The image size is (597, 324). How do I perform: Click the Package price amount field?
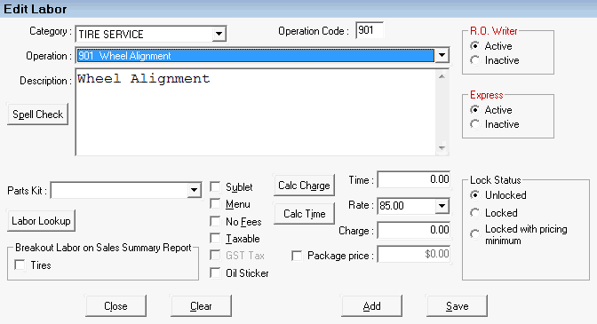pos(414,254)
